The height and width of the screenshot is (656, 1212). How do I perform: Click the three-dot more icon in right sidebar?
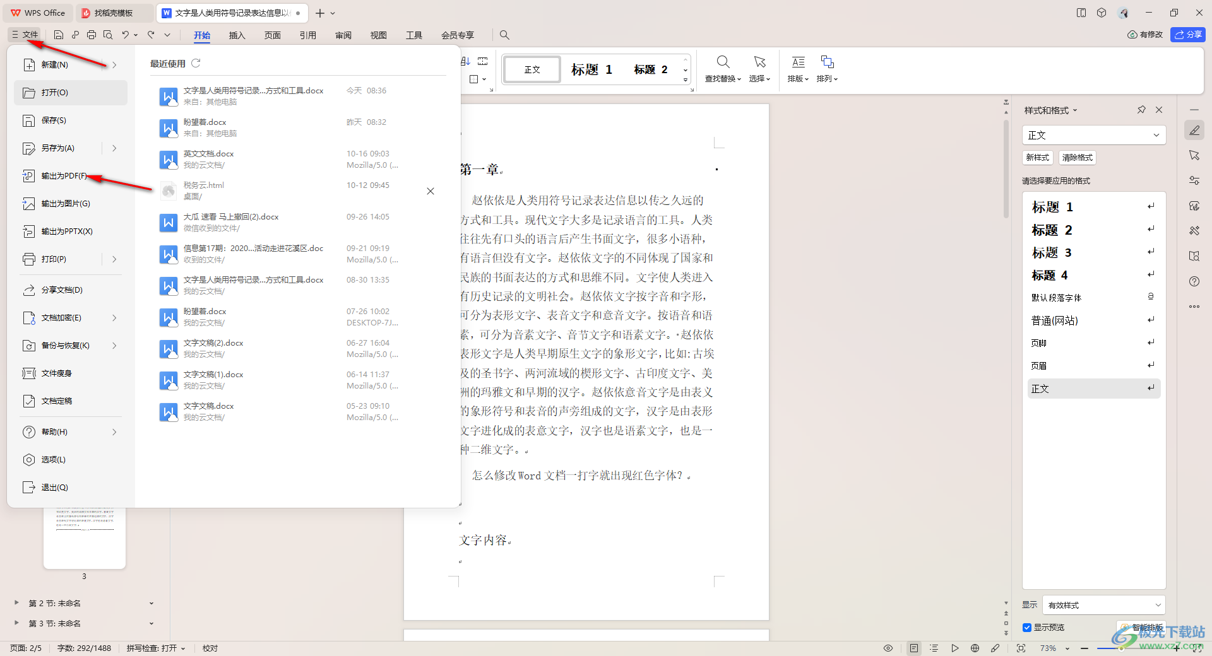coord(1194,307)
